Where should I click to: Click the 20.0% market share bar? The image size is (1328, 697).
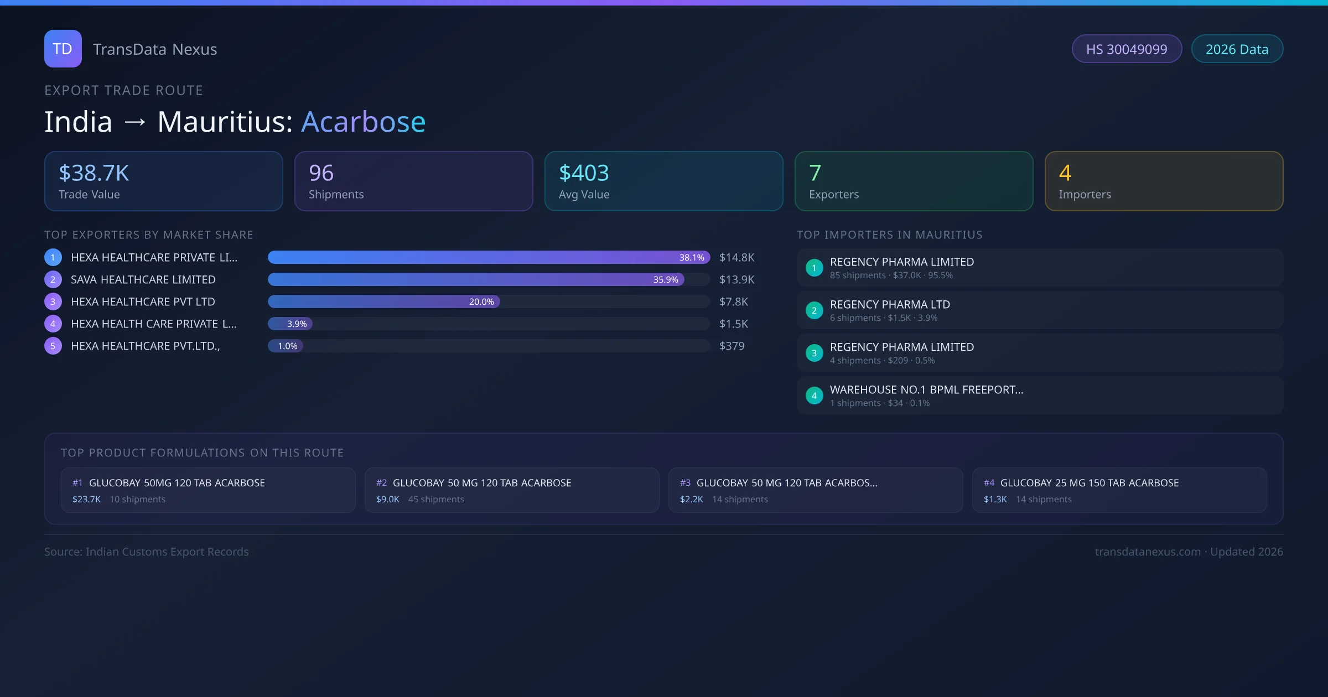pyautogui.click(x=383, y=301)
